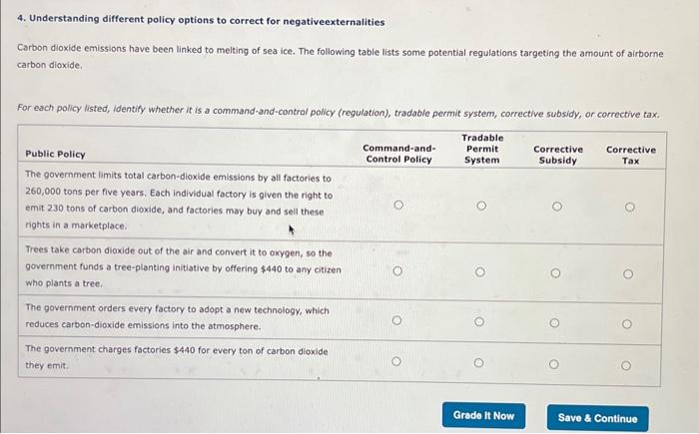
Task: Select Corrective Tax for emissions limit policy
Action: click(x=629, y=207)
